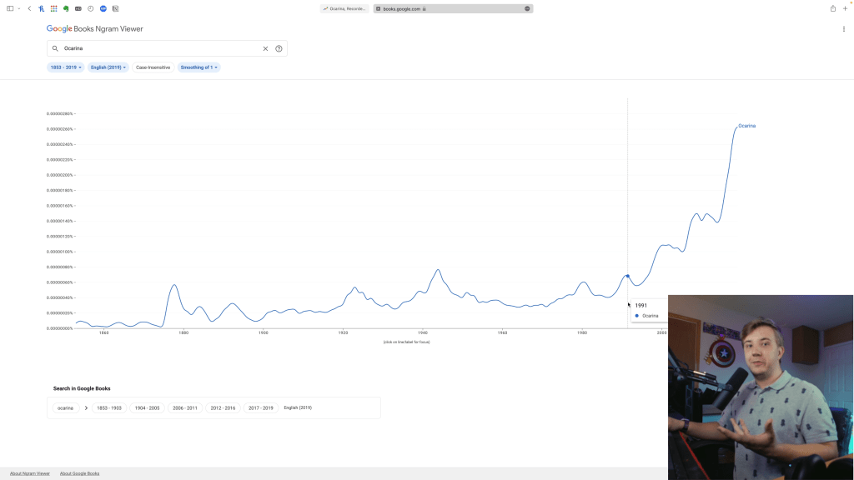
Task: Open the 1853 - 2019 year range dropdown
Action: click(66, 67)
